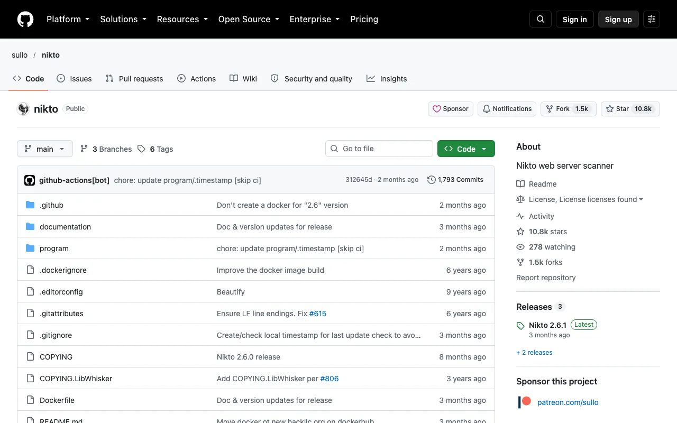Click the Nikto 2.6.1 release tag icon
677x423 pixels.
pos(520,326)
